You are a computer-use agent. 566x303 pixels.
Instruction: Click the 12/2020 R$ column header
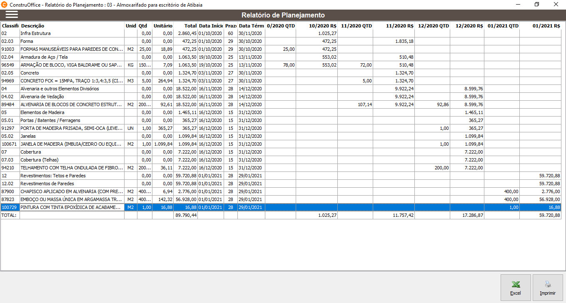[x=467, y=26]
